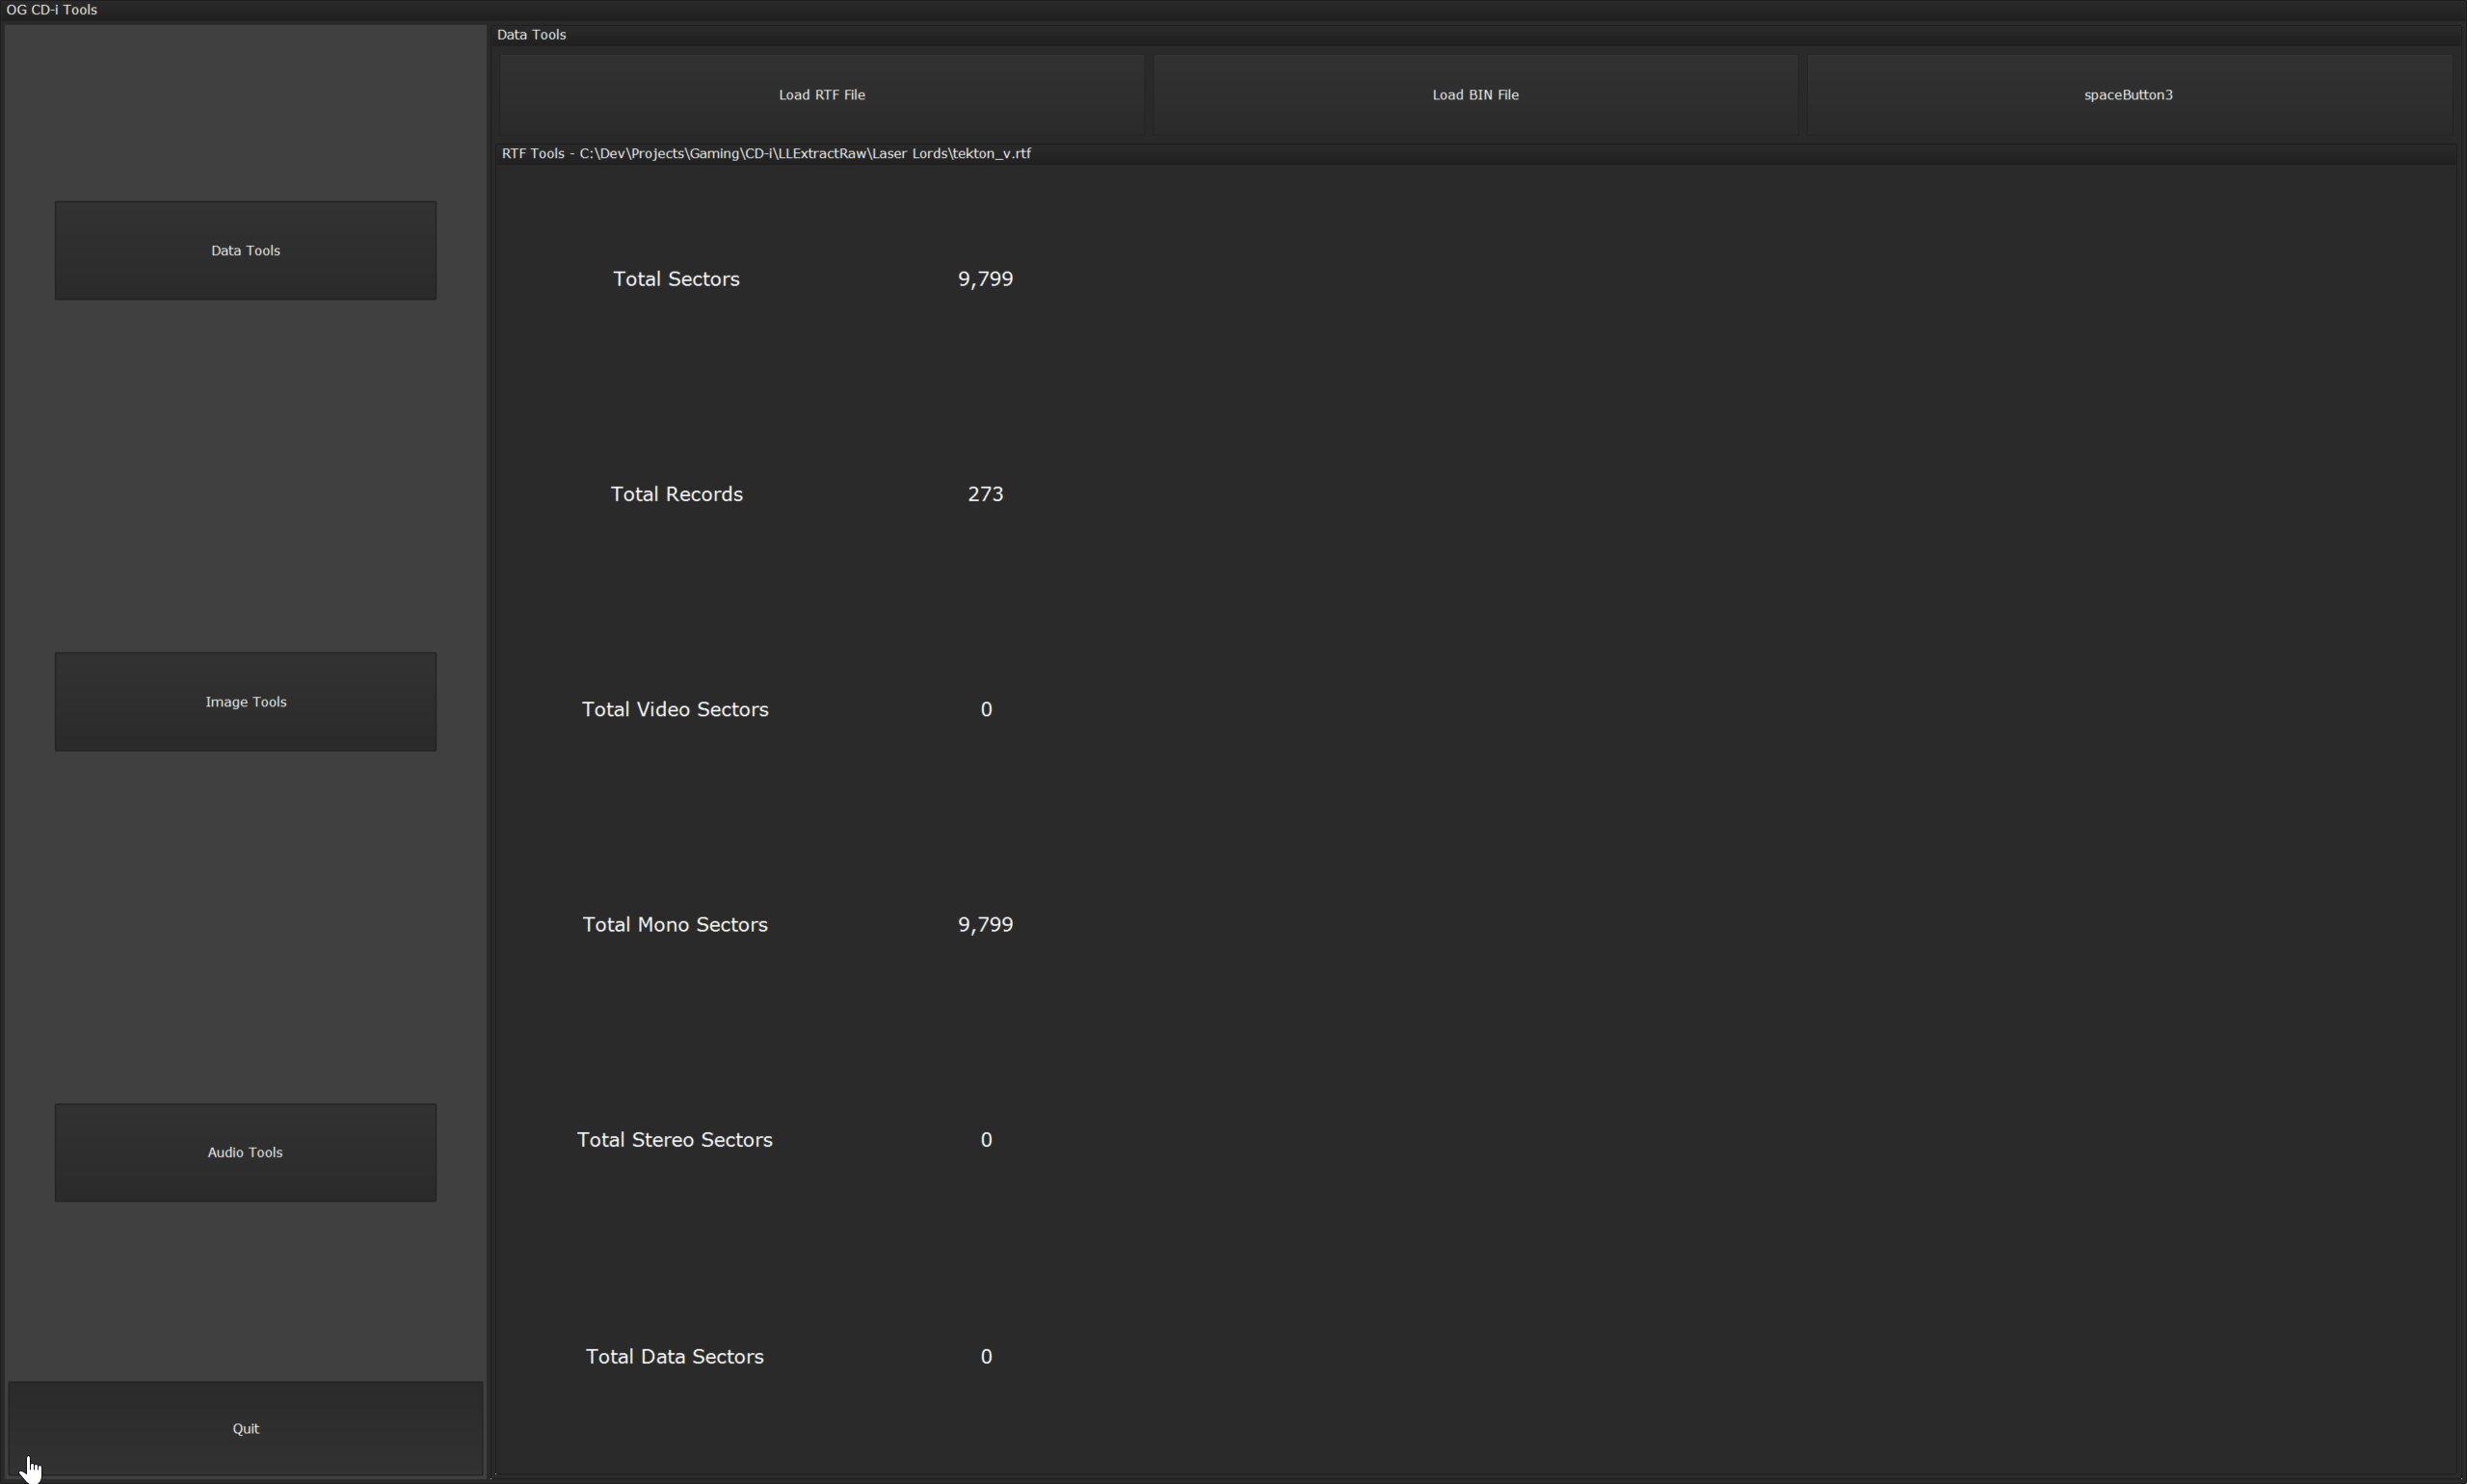2467x1484 pixels.
Task: Select the Total Mono Sectors label
Action: pyautogui.click(x=675, y=924)
